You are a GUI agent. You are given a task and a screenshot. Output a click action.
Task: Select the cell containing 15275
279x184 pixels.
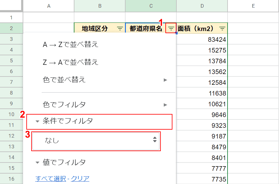coord(202,50)
